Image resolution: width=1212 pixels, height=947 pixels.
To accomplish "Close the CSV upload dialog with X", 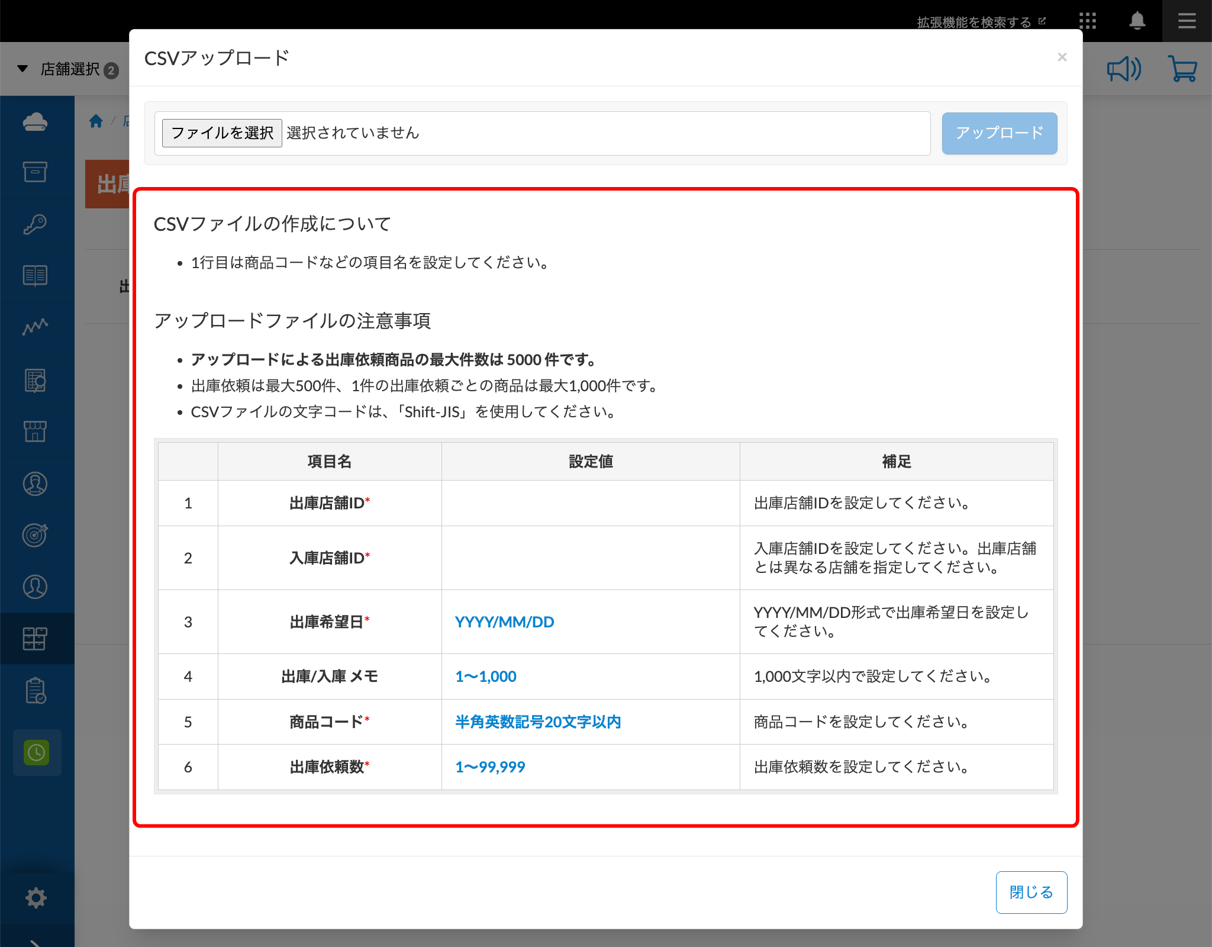I will [1062, 57].
